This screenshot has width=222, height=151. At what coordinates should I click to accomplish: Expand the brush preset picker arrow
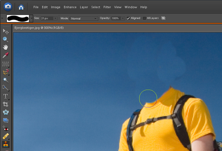[x=31, y=18]
